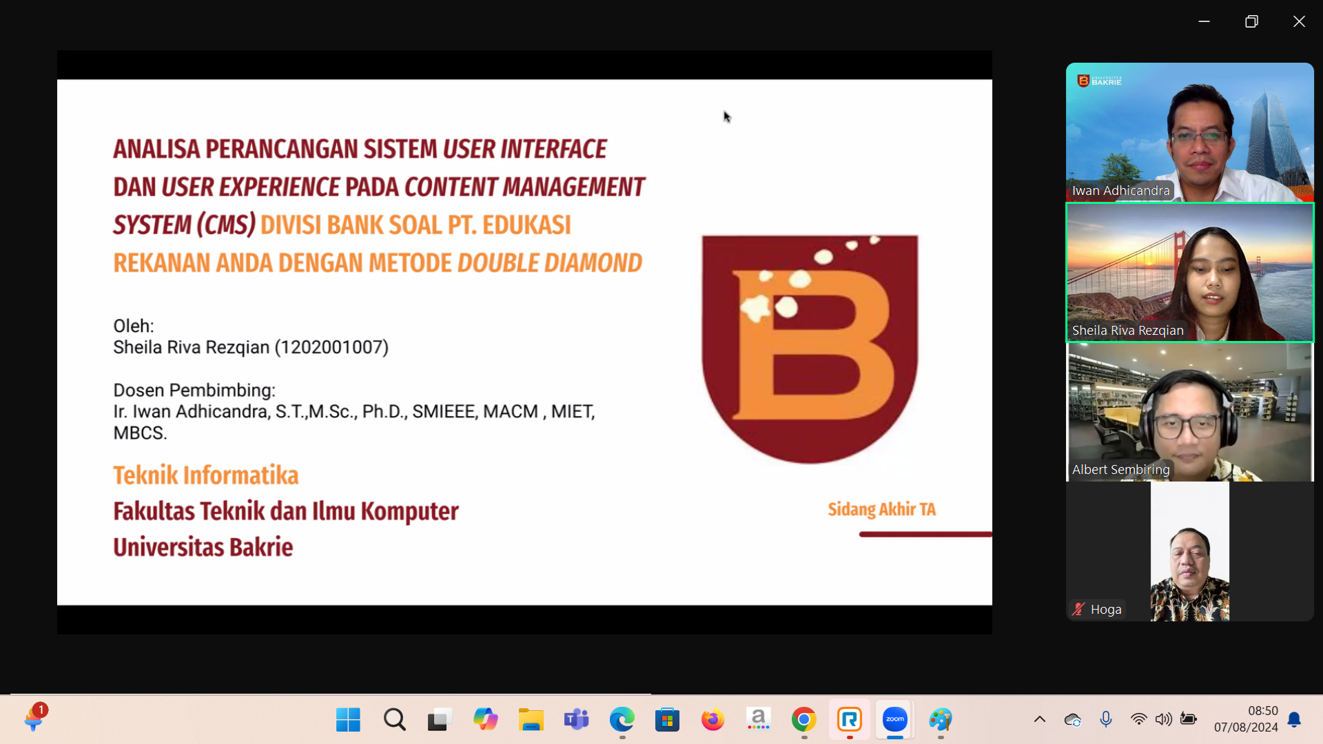Open volume control in the tray
The width and height of the screenshot is (1323, 744).
tap(1164, 720)
